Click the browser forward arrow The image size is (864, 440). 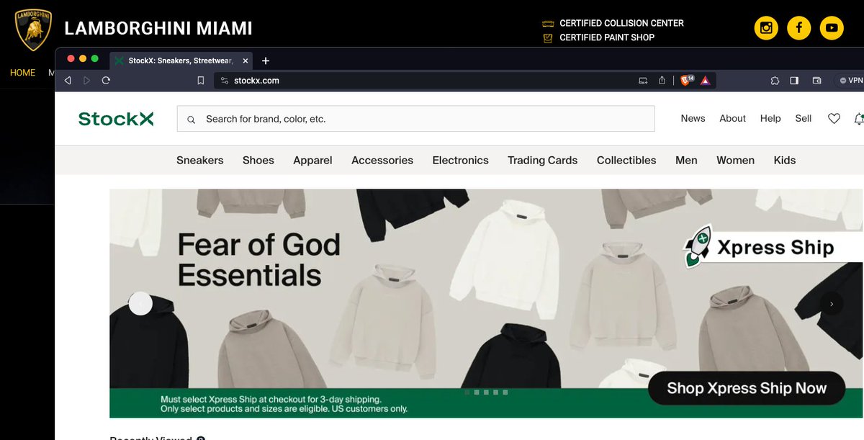(87, 81)
